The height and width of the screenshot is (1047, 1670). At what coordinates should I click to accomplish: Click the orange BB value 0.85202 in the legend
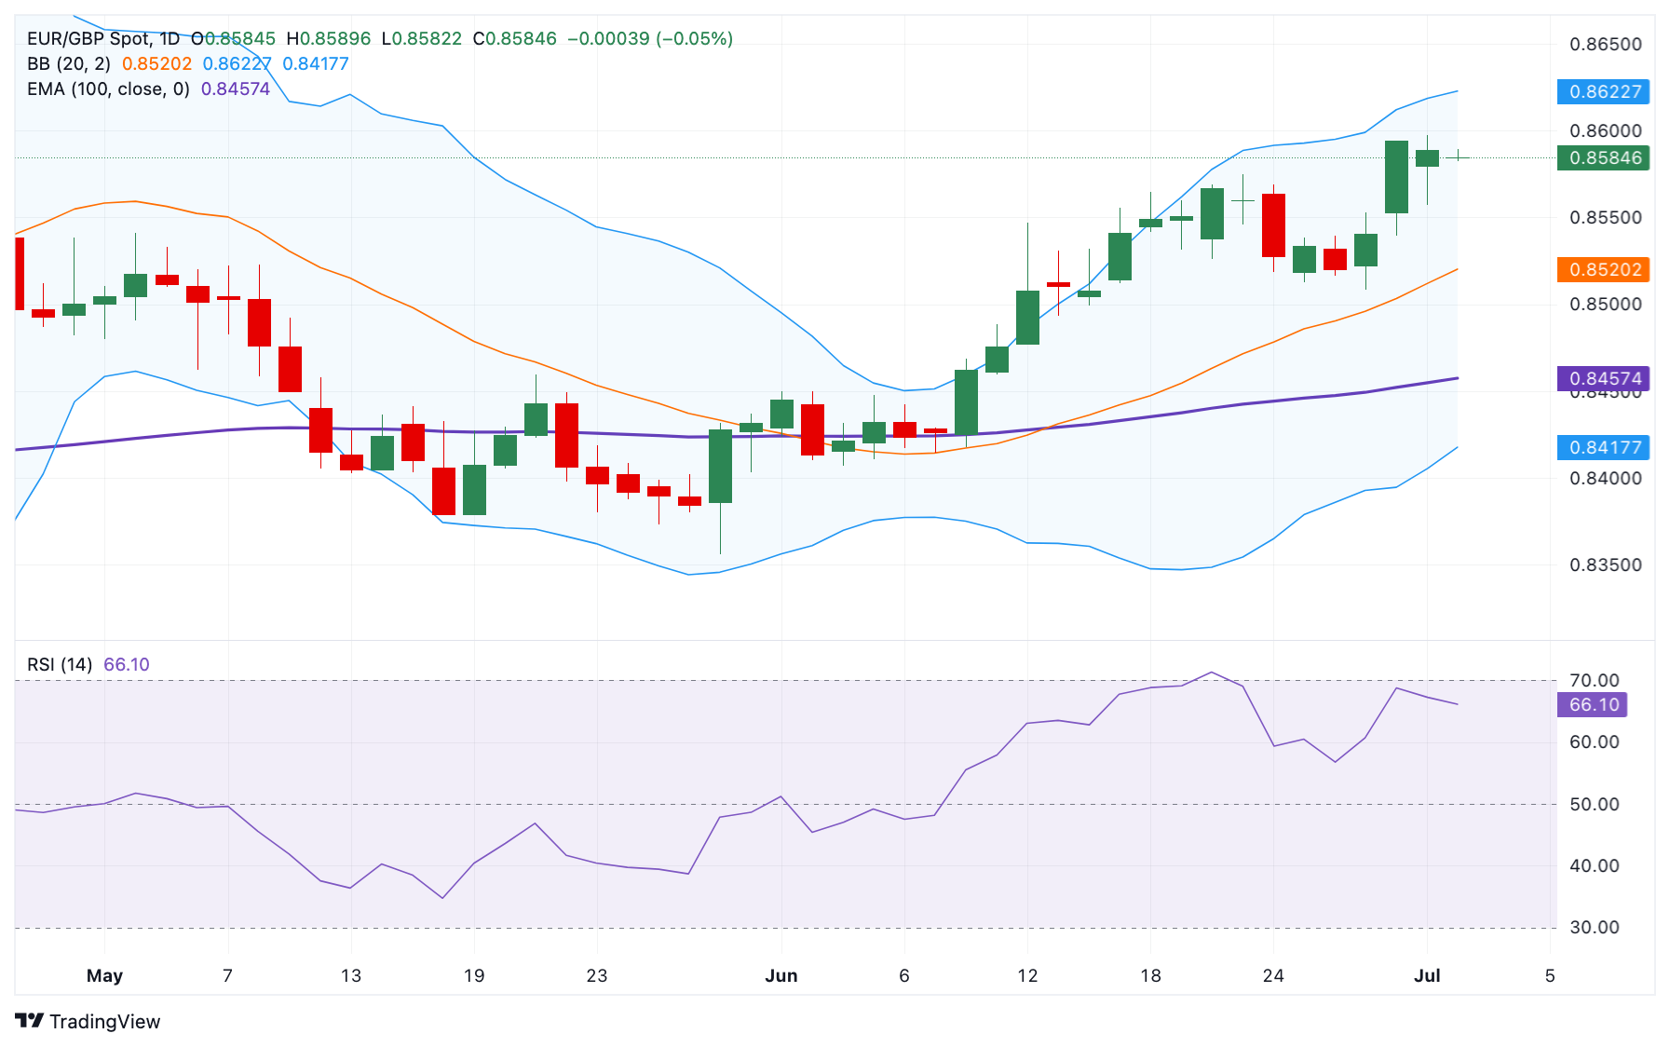156,64
